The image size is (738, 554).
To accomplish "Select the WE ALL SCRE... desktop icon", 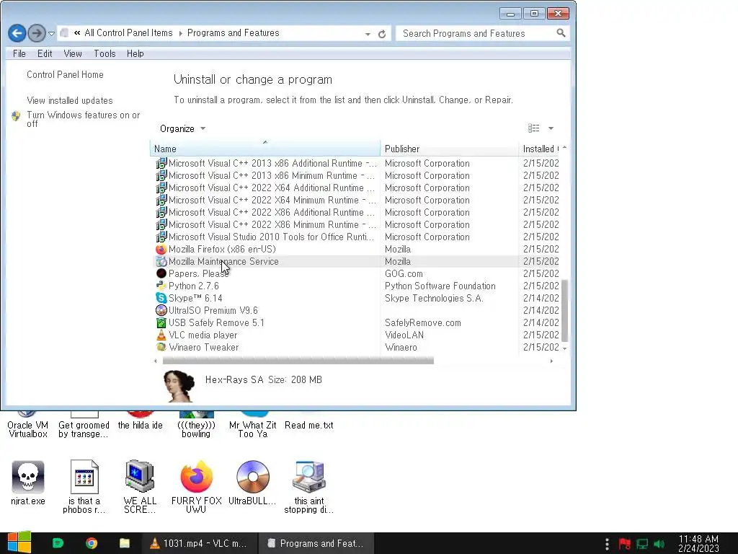I will [140, 487].
